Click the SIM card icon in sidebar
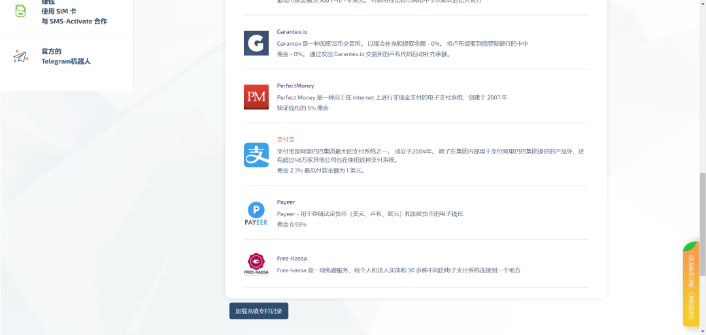Screen dimensions: 706x335 click(21, 11)
